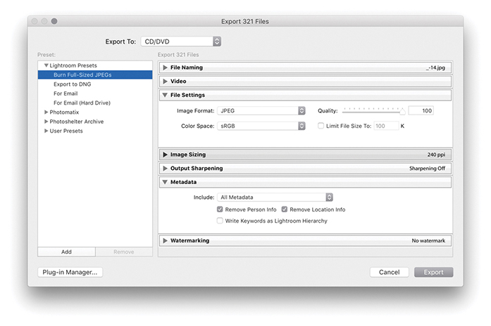
Task: Open the Color Space dropdown
Action: pos(261,126)
